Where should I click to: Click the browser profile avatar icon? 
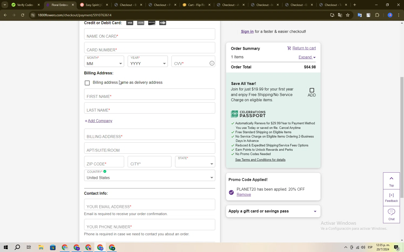point(390,15)
